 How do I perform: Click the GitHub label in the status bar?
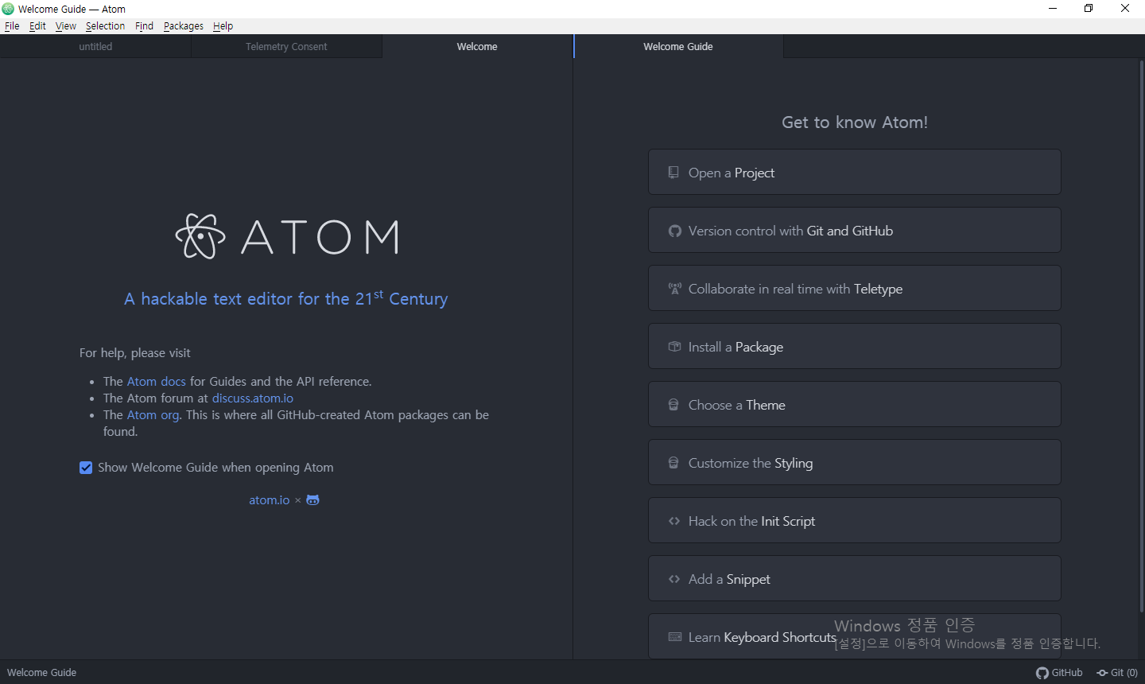pos(1067,673)
